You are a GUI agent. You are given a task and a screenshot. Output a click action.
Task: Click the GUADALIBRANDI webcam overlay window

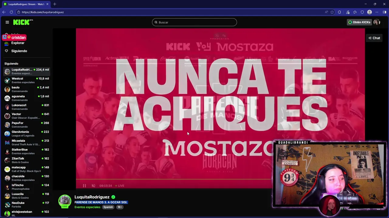pyautogui.click(x=329, y=175)
